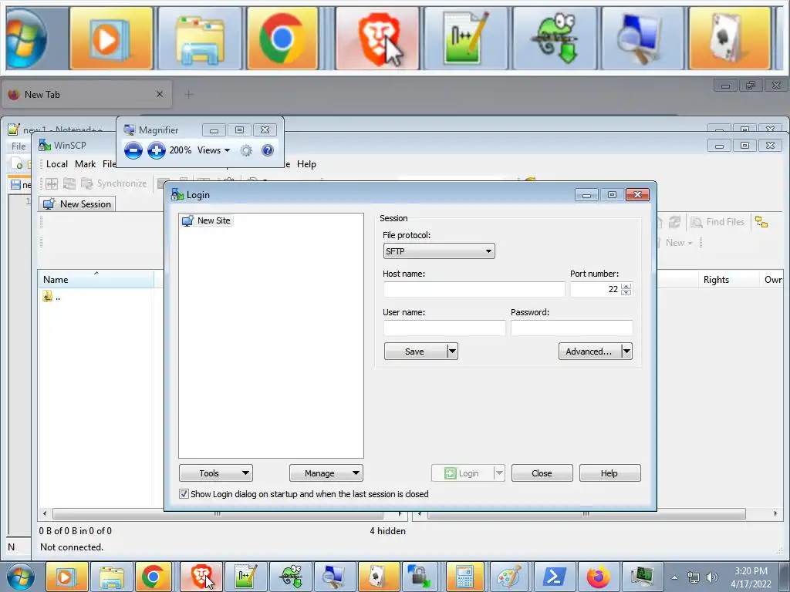Image resolution: width=790 pixels, height=592 pixels.
Task: Select the New Session tab in WinSCP
Action: point(77,203)
